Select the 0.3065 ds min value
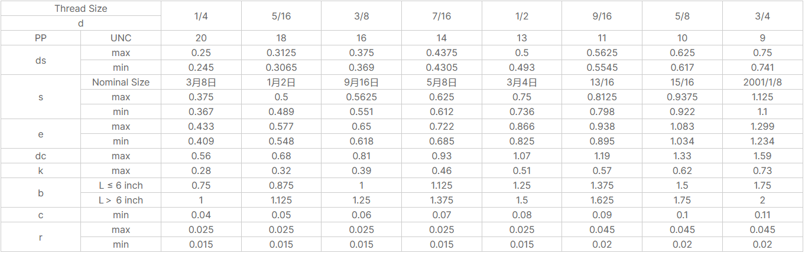The image size is (805, 253). (281, 67)
